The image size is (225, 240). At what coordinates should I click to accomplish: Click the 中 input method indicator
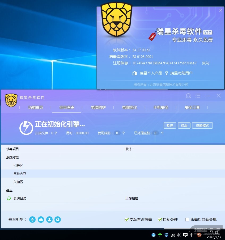pos(192,235)
